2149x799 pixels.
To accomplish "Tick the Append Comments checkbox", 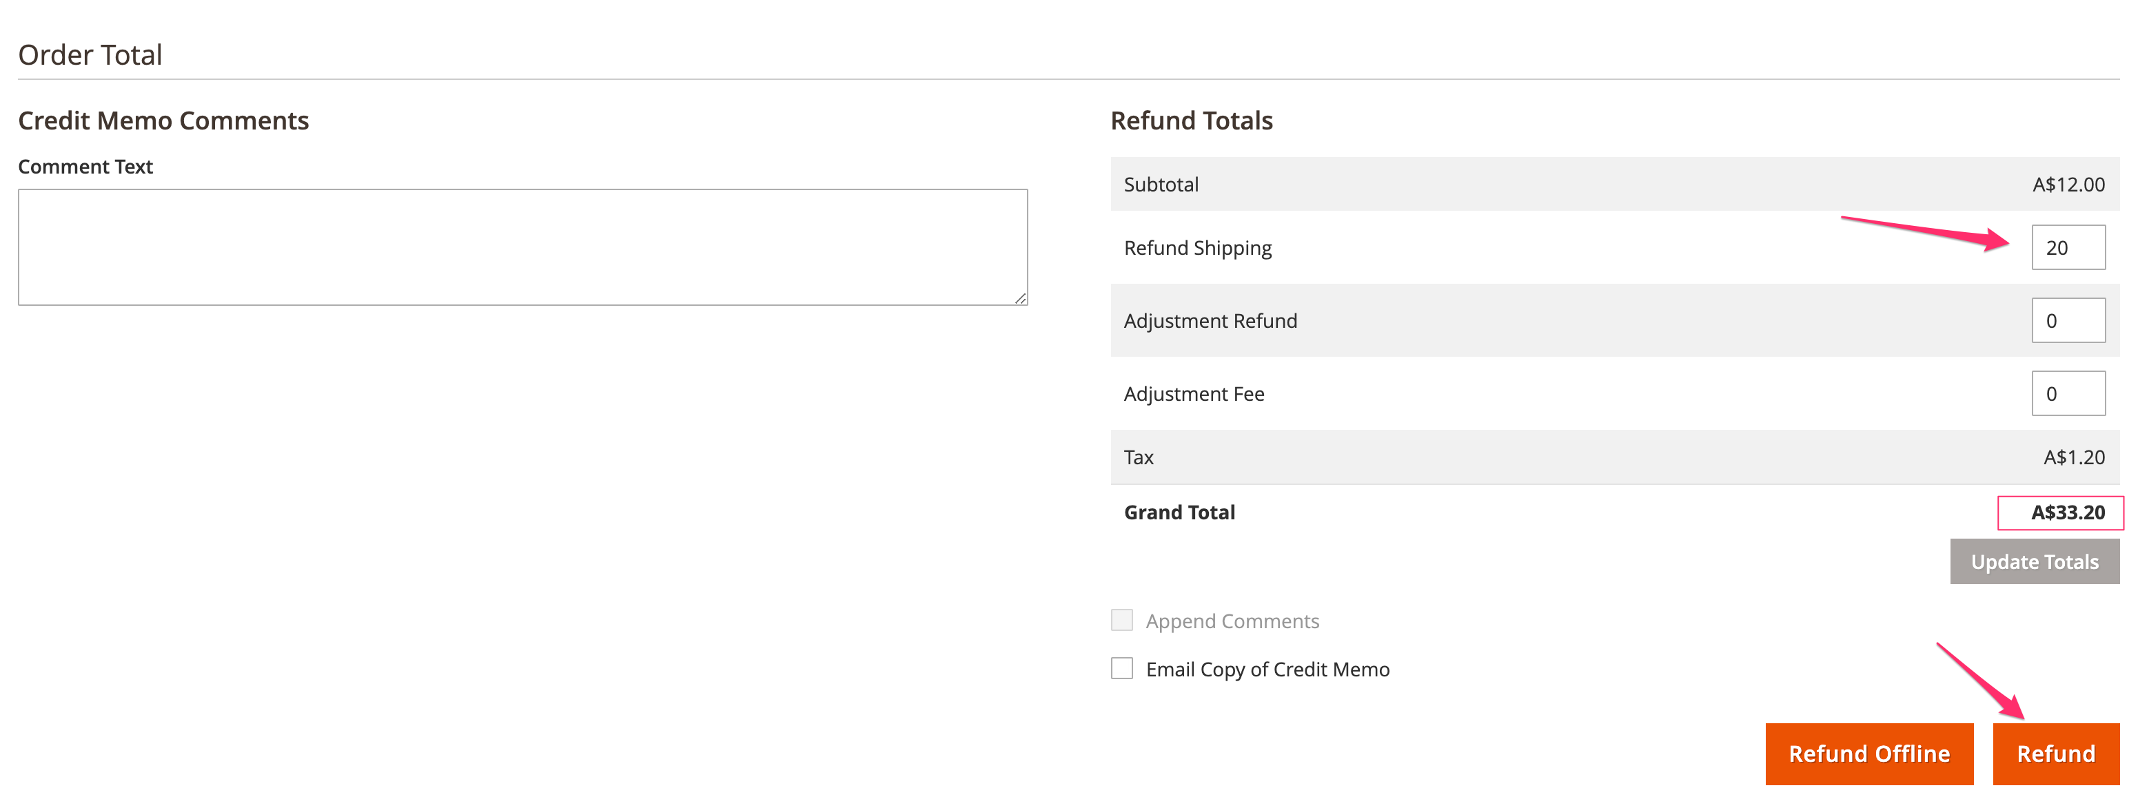I will pos(1122,621).
